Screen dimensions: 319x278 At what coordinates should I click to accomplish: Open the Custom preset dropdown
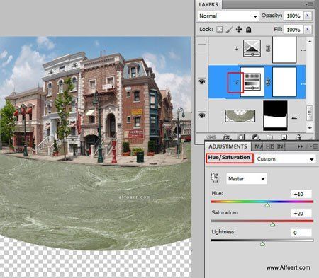[x=286, y=159]
